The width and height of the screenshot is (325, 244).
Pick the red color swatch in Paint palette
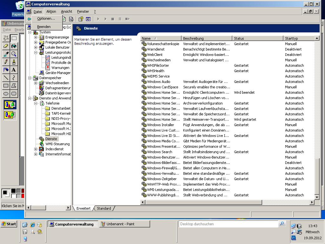pyautogui.click(x=23, y=196)
